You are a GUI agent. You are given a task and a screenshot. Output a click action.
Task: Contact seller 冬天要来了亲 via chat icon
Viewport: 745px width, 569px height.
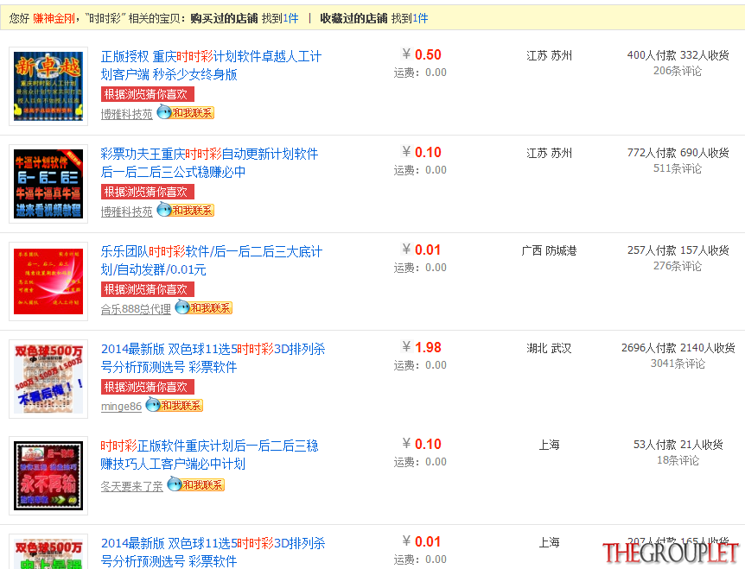click(196, 484)
